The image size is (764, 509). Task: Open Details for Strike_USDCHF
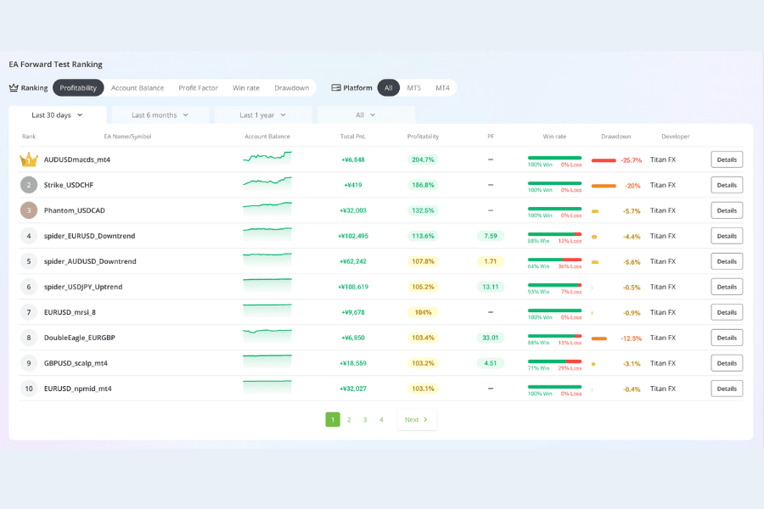(x=727, y=185)
